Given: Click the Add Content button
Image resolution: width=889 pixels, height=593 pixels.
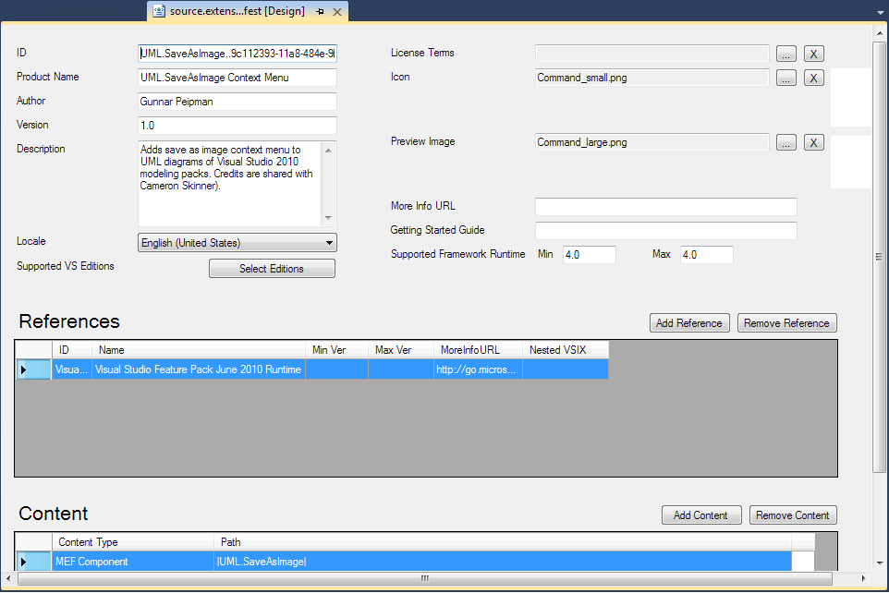Looking at the screenshot, I should pos(701,515).
